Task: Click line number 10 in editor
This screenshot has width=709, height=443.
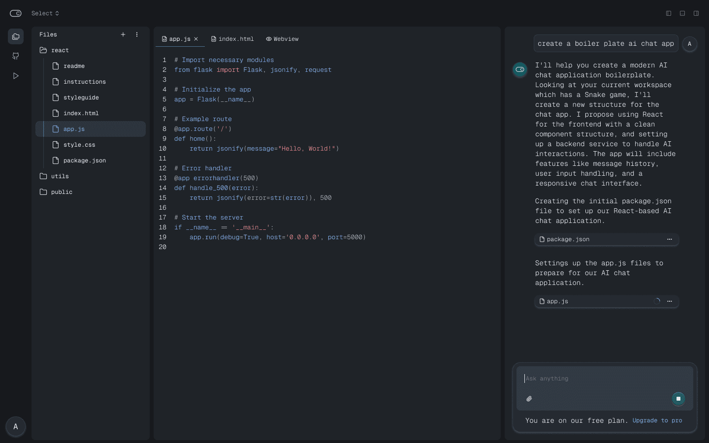Action: [162, 149]
